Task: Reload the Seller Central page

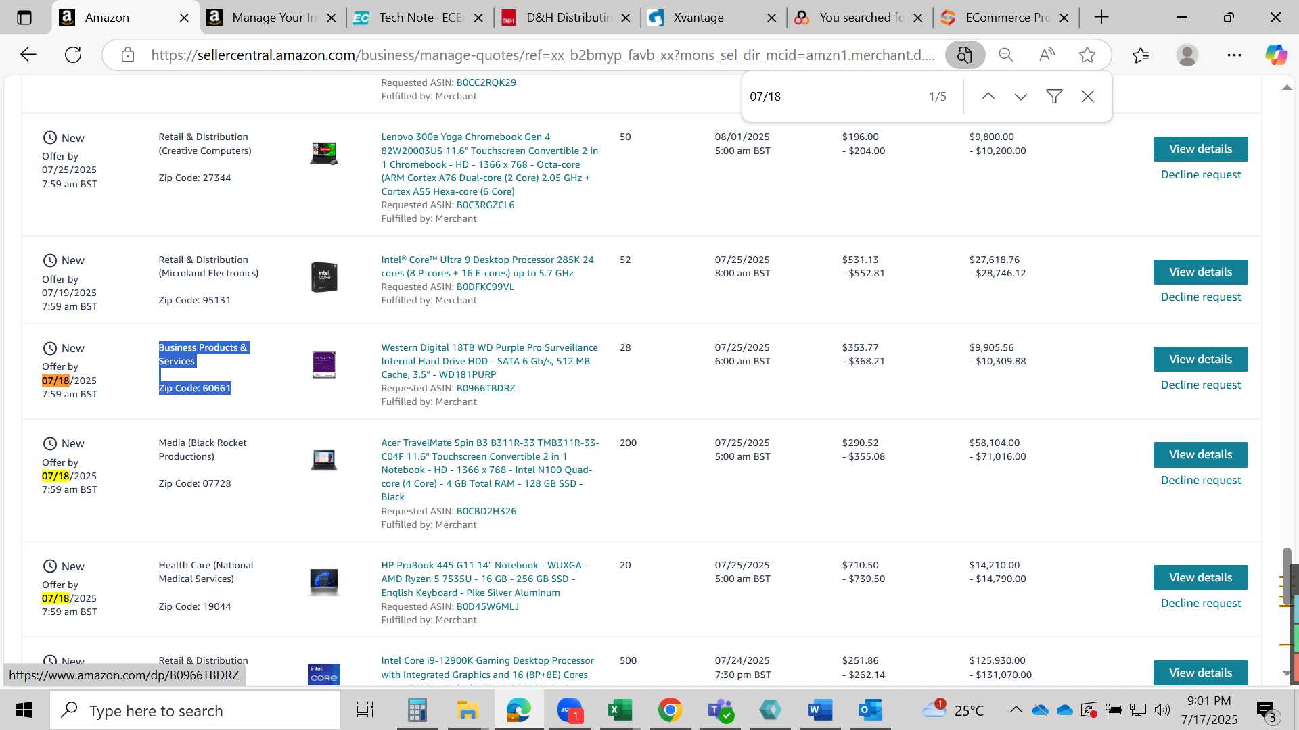Action: 73,55
